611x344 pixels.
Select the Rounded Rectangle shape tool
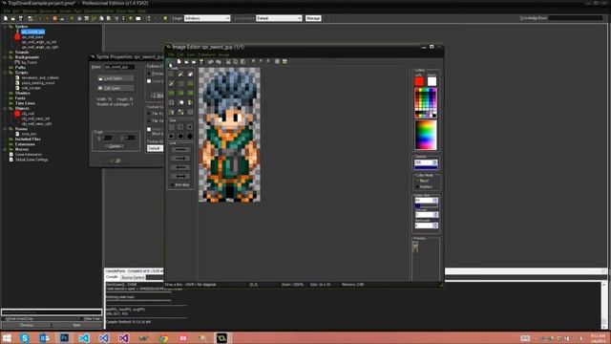[190, 93]
